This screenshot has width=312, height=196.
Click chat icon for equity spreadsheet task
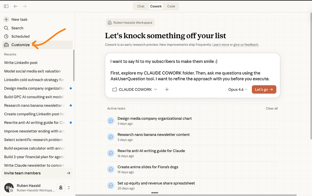pyautogui.click(x=111, y=186)
